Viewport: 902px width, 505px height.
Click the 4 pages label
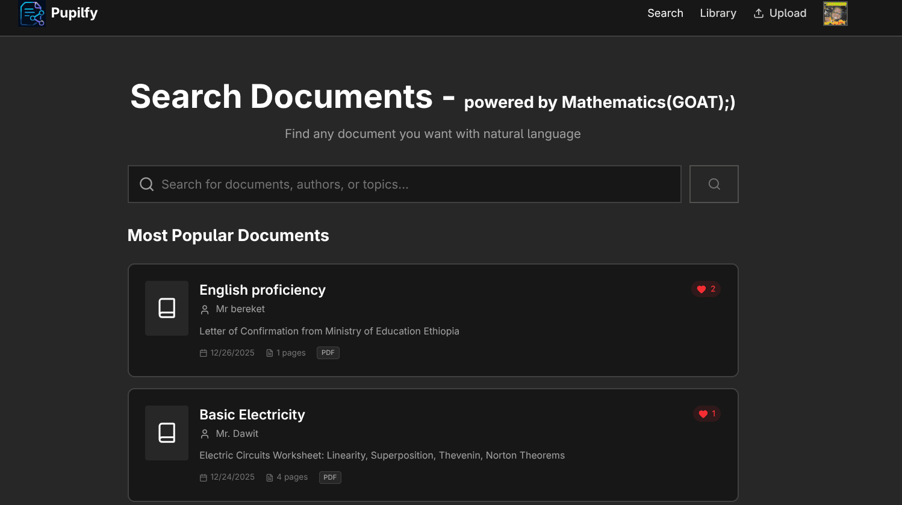coord(292,477)
